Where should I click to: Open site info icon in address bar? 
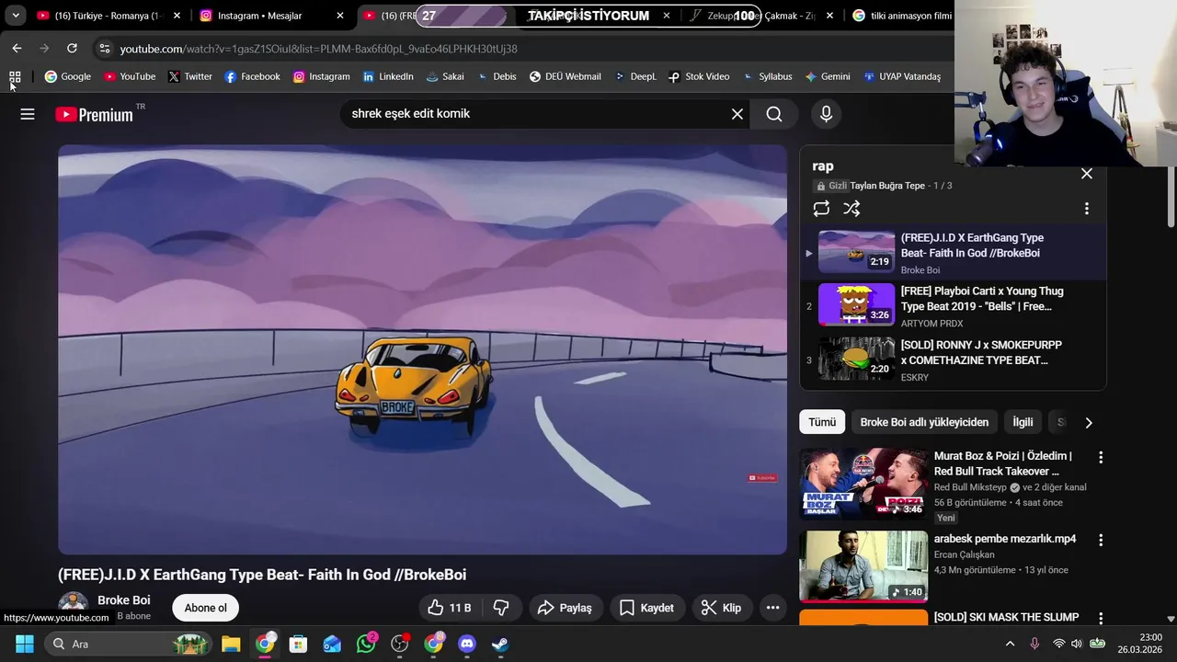coord(104,49)
